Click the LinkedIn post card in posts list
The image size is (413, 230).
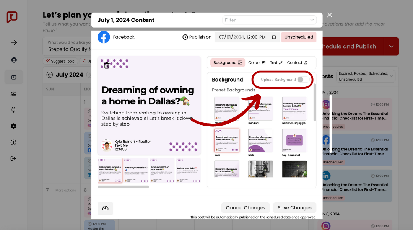(357, 186)
